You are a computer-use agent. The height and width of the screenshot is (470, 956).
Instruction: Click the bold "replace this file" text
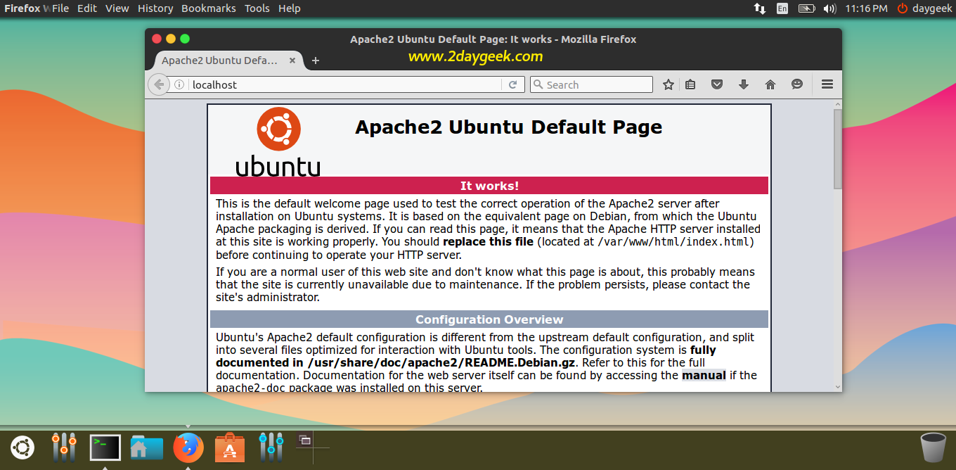click(x=488, y=242)
